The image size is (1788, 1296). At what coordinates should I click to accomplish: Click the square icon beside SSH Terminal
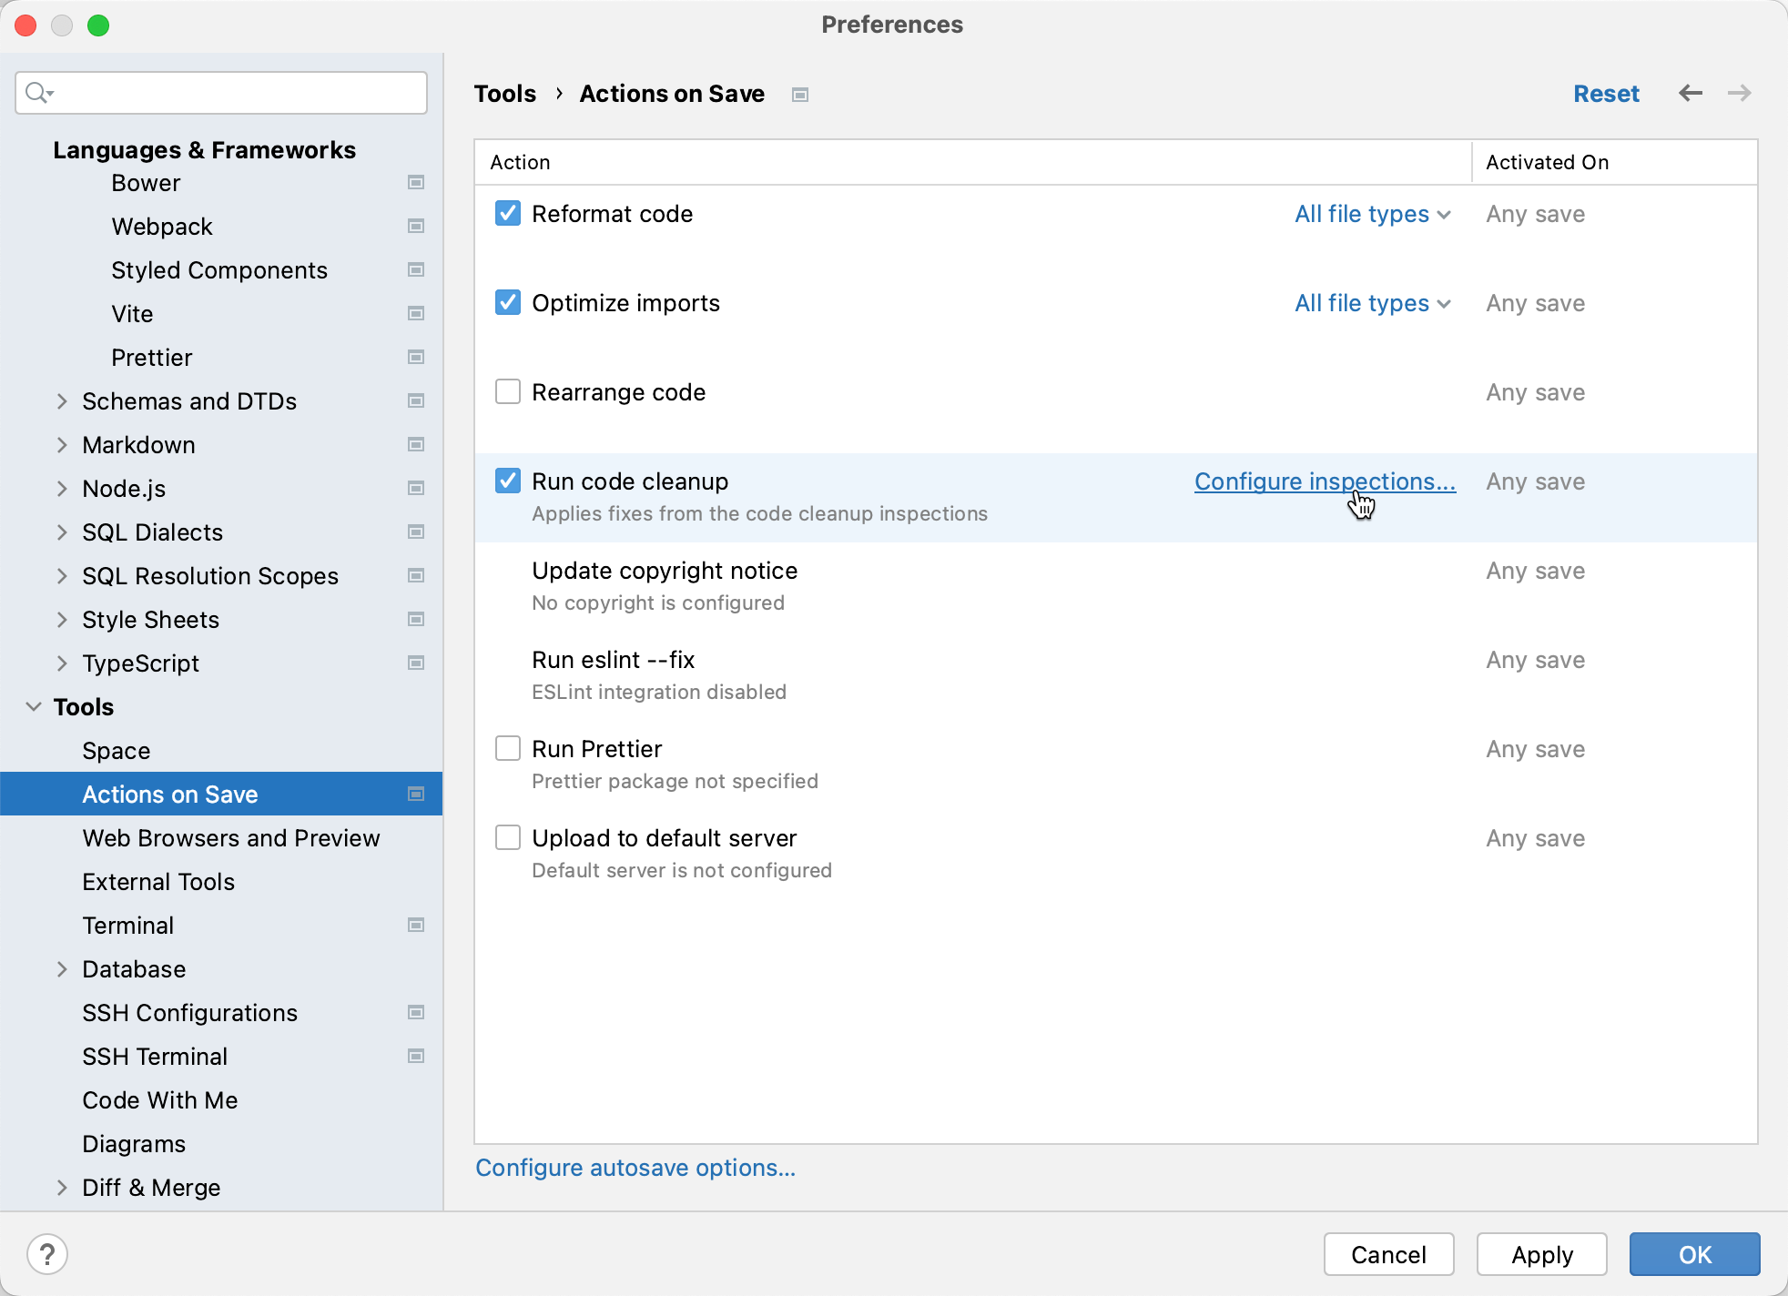[x=416, y=1056]
